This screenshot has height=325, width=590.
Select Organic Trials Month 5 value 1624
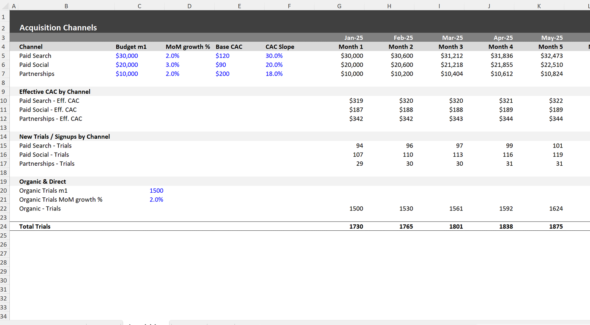556,208
